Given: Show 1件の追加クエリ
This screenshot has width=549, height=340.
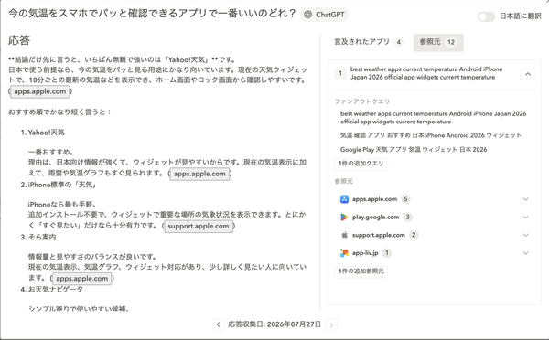Looking at the screenshot, I should pyautogui.click(x=361, y=164).
